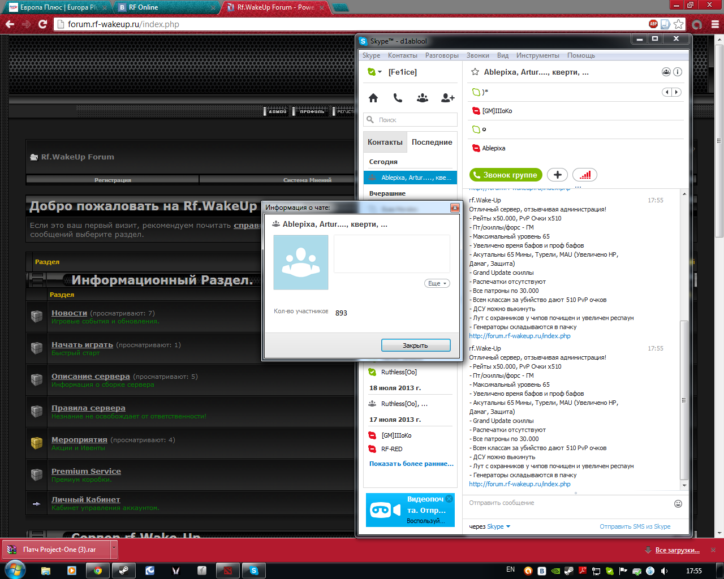Bookmark this page with the star icon
The height and width of the screenshot is (579, 724).
(679, 24)
